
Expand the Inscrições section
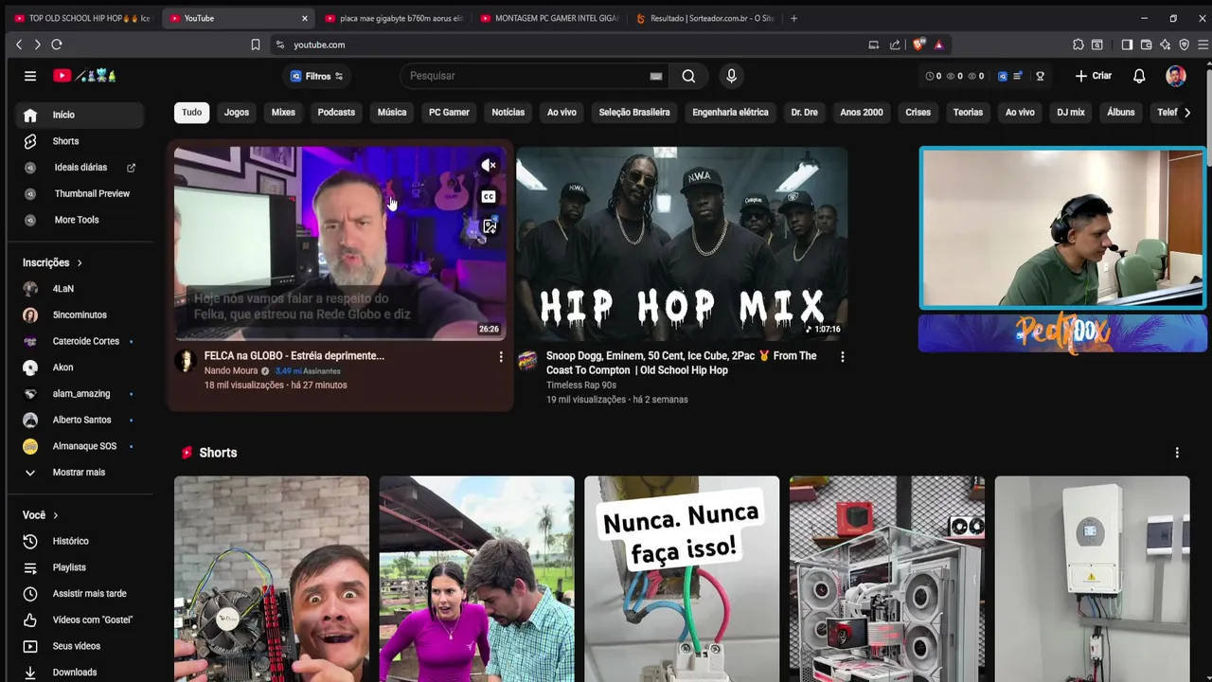click(x=52, y=262)
